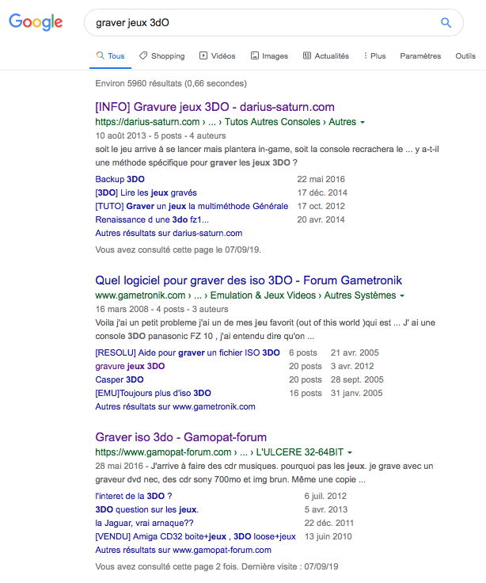The image size is (486, 583).
Task: Open the '[INFO] Gravure jeux 3DO' result
Action: [x=215, y=107]
